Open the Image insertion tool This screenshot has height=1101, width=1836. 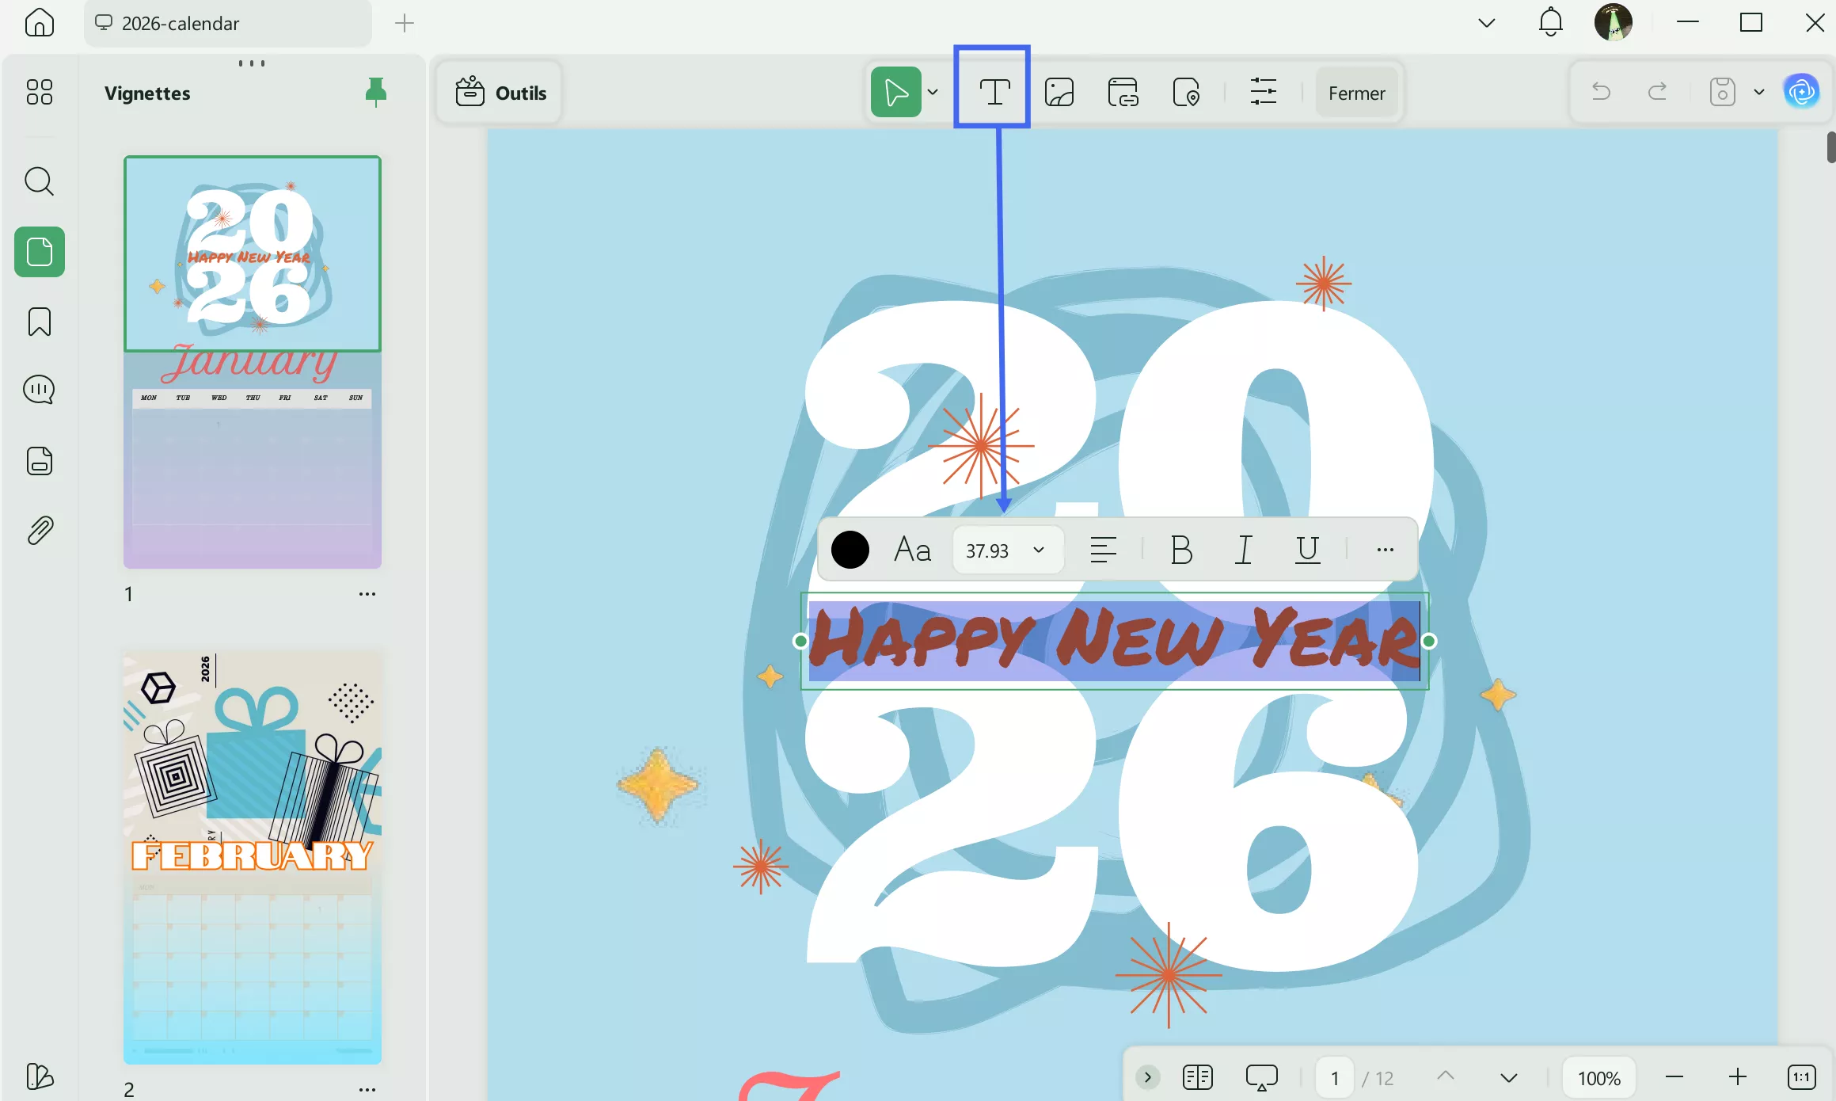point(1059,92)
